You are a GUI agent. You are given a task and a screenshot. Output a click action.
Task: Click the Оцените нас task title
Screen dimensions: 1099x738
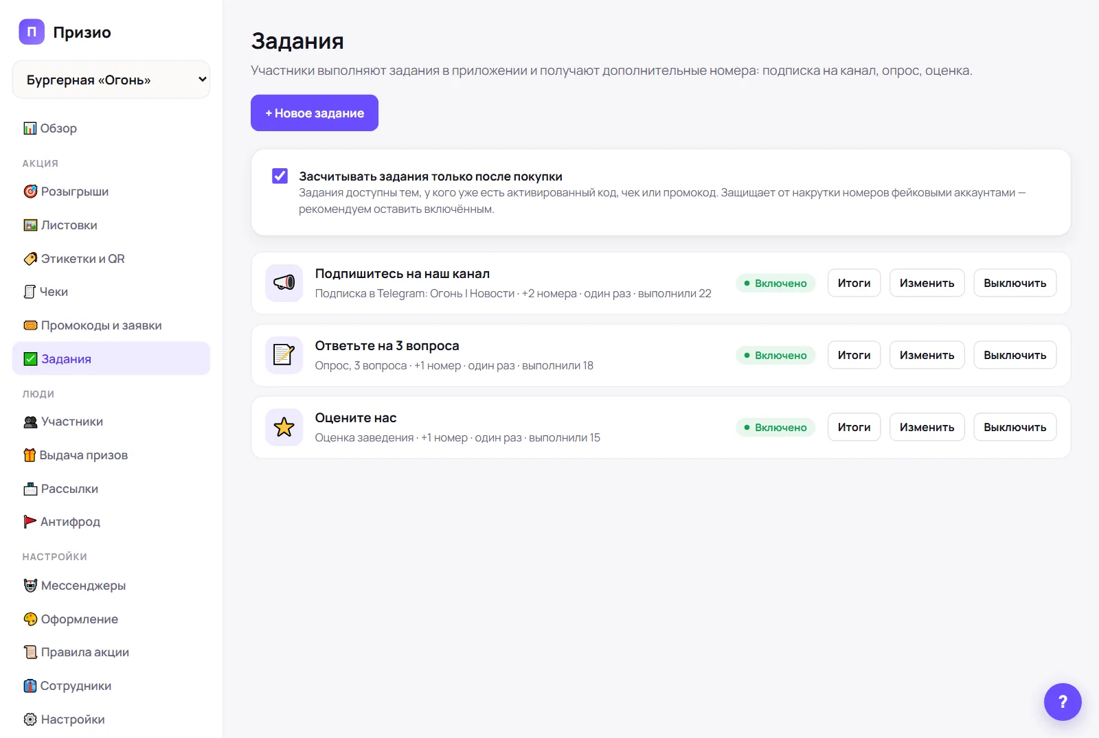pos(356,417)
